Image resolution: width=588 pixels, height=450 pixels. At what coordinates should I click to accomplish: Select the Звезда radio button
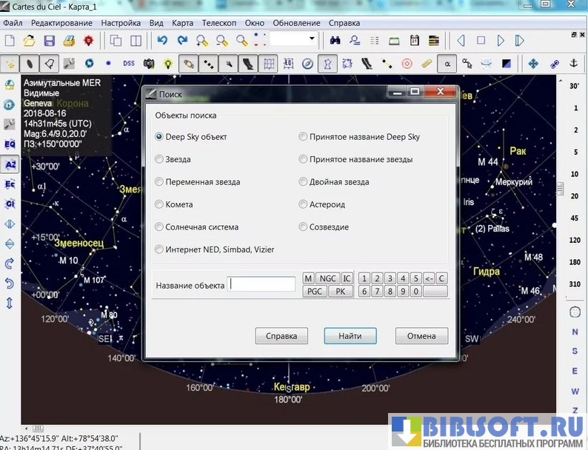pyautogui.click(x=159, y=159)
